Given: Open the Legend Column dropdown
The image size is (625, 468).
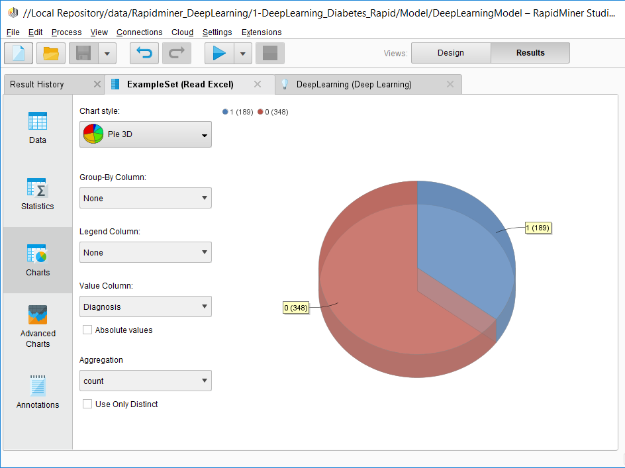Looking at the screenshot, I should pyautogui.click(x=146, y=252).
